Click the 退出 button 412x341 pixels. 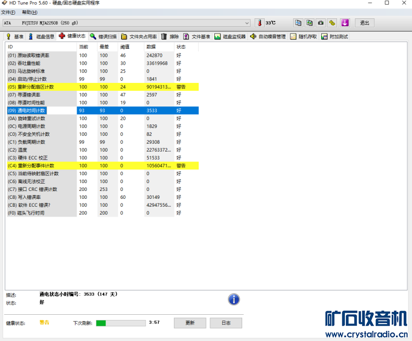tap(364, 23)
